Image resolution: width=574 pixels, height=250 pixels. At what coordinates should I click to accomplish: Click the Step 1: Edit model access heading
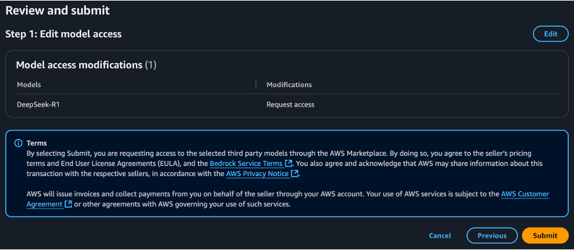pos(63,34)
